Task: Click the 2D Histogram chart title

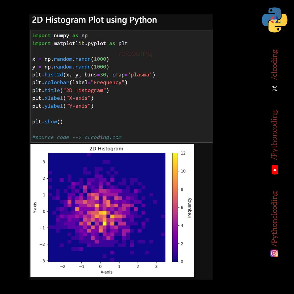Action: click(106, 149)
